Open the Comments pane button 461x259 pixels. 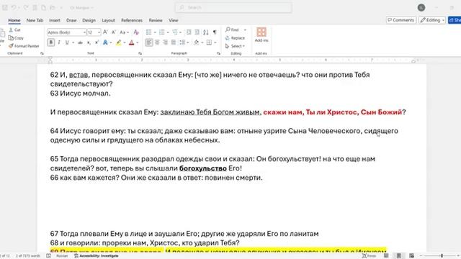[400, 20]
